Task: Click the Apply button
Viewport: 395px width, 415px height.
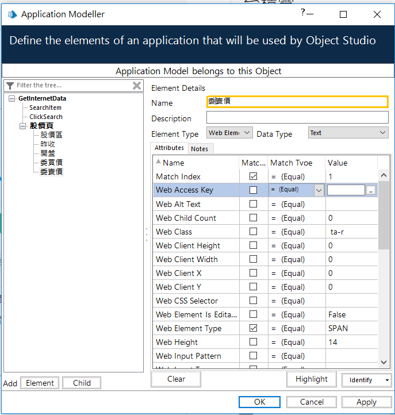Action: tap(366, 402)
